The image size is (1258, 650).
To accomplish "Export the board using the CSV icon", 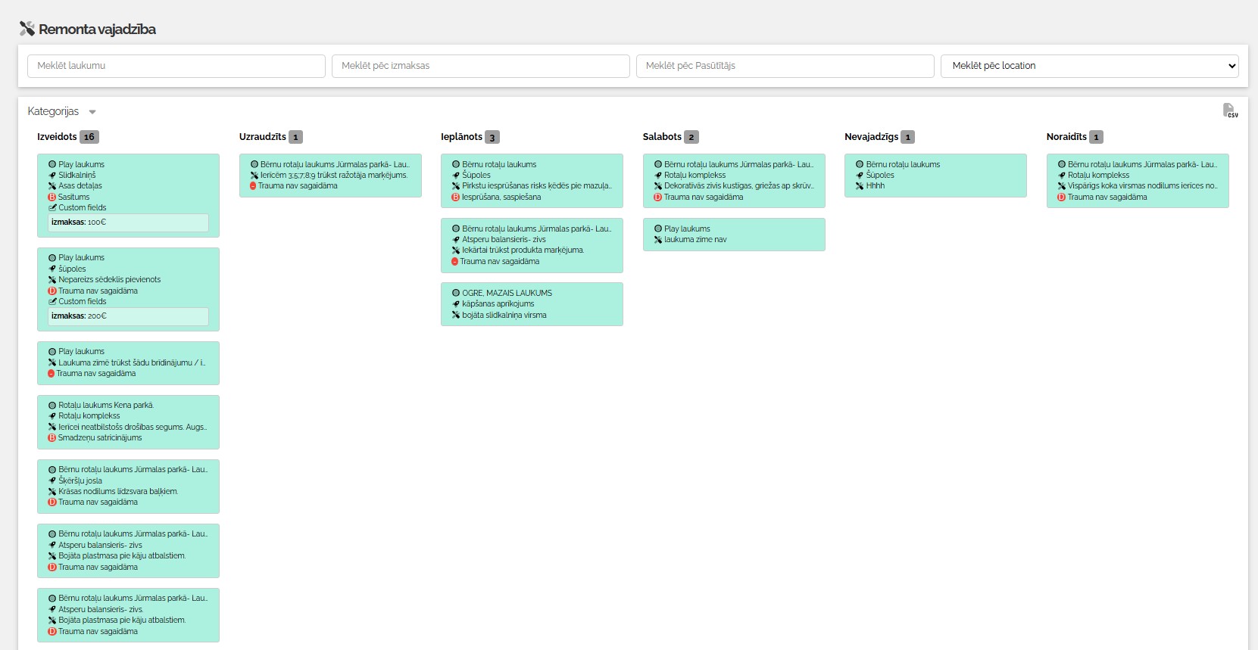I will pos(1230,111).
